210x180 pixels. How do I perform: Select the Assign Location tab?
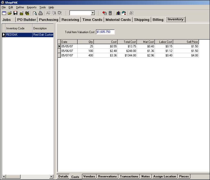[164, 176]
